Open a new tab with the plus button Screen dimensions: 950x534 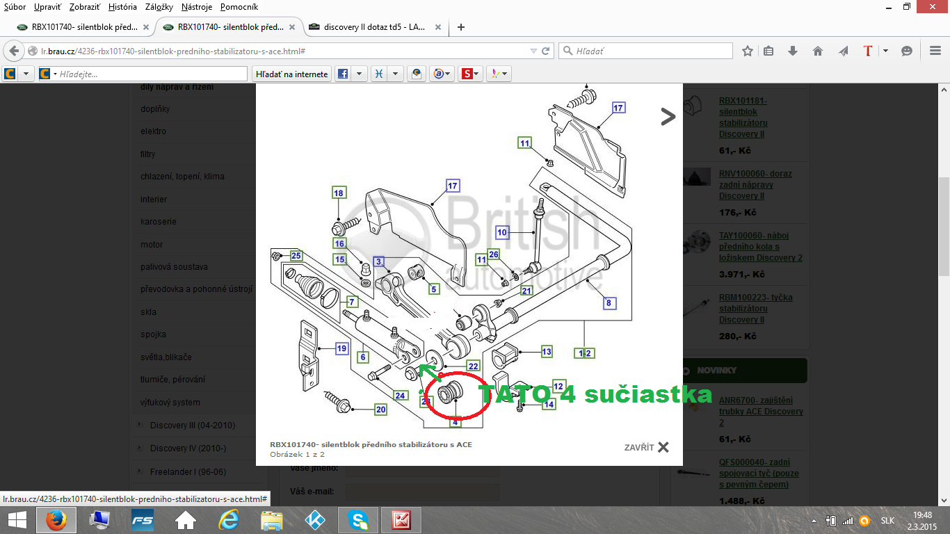coord(460,27)
